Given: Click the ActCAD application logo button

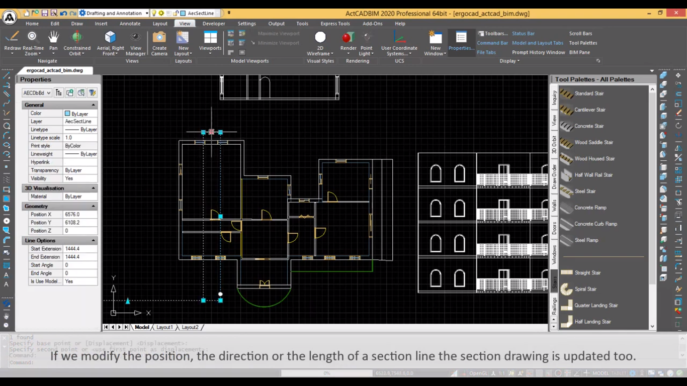Looking at the screenshot, I should 10,18.
